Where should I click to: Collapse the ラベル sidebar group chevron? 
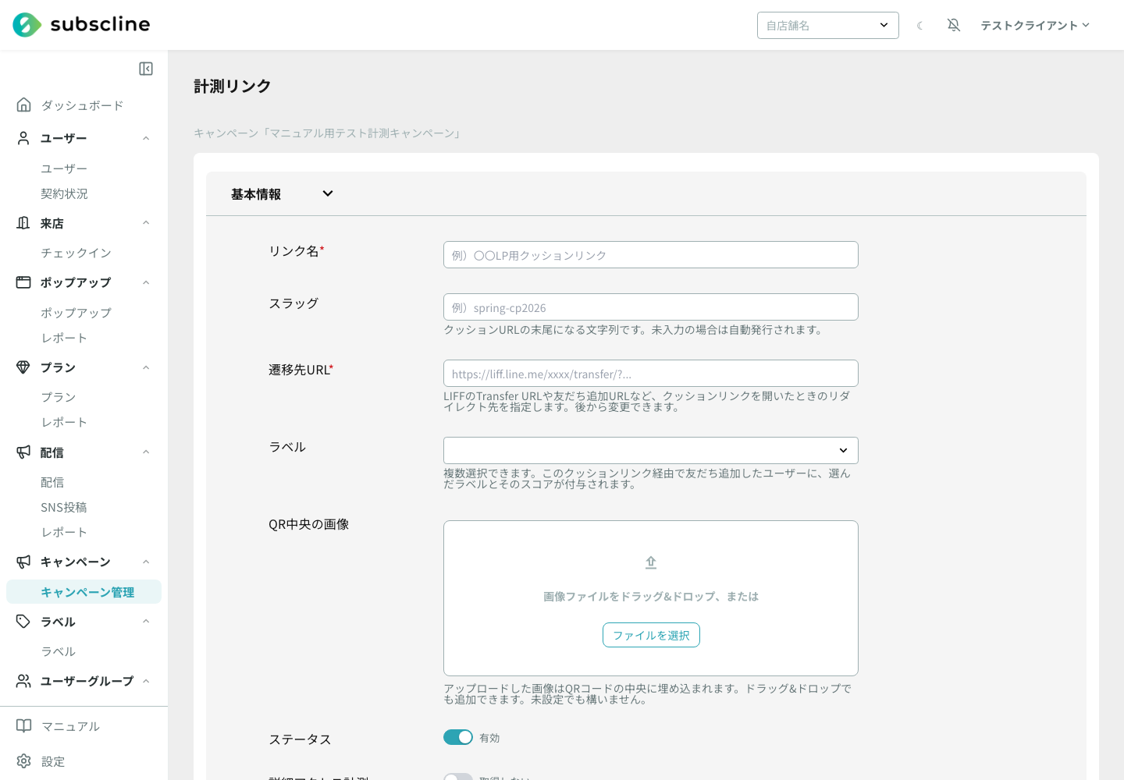[x=146, y=622]
